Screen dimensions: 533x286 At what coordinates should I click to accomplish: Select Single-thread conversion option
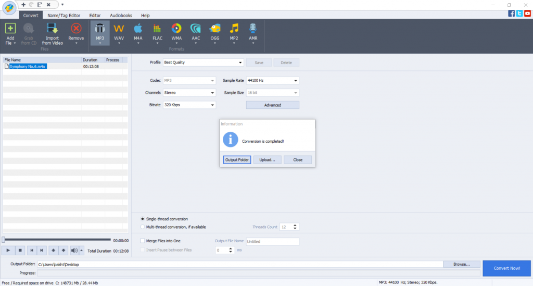click(x=143, y=219)
